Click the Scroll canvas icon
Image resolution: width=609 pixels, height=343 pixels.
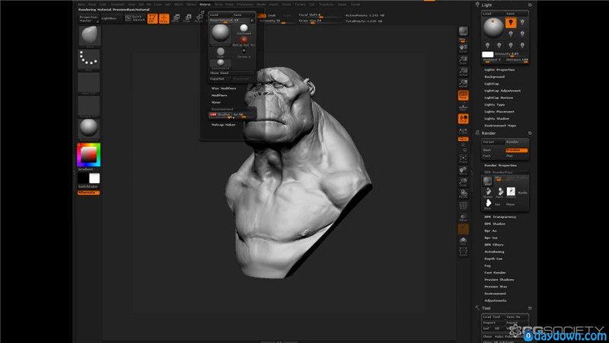[463, 48]
